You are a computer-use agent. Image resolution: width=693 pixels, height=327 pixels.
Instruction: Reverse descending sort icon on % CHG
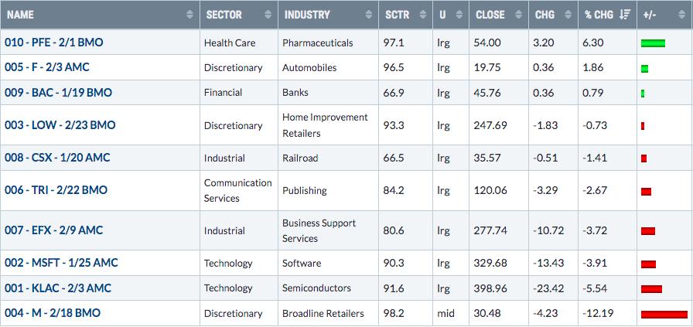625,15
